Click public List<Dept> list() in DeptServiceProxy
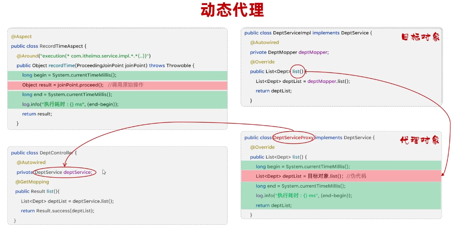The image size is (453, 225). [278, 157]
